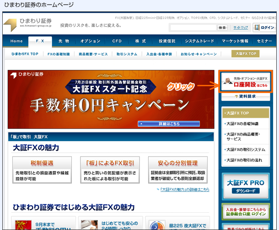Screen dimensions: 279x230
Task: Select 大証FXの取引の流れ in sidebar
Action: (x=246, y=160)
